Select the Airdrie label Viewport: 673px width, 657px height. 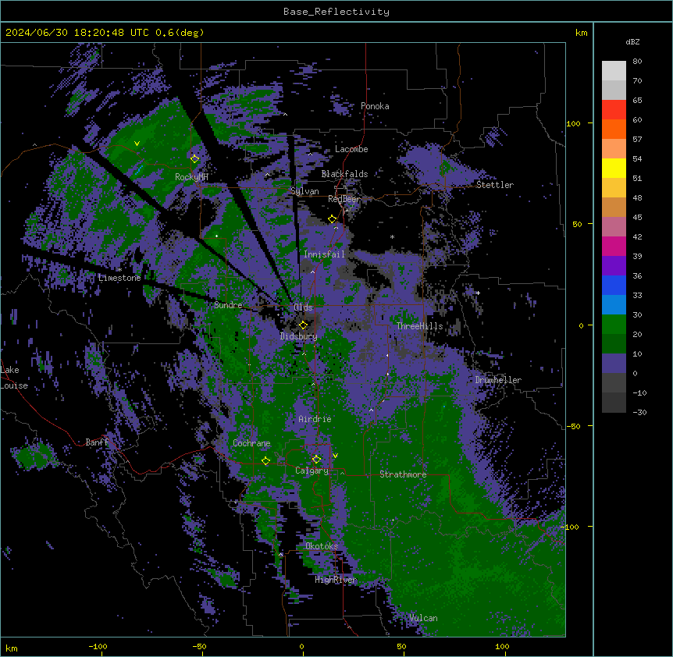[315, 419]
